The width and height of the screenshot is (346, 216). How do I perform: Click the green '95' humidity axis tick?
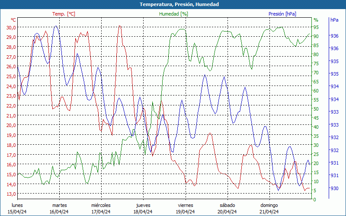316,27
